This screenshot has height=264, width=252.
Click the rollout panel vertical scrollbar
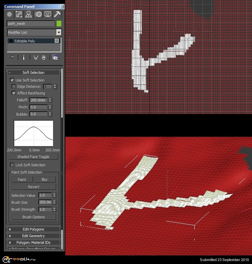62,93
